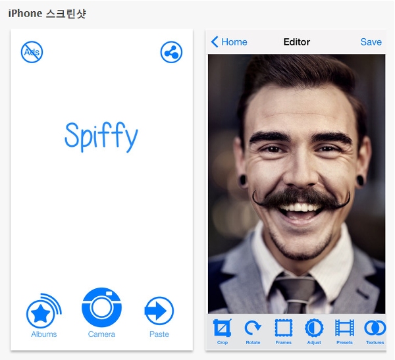This screenshot has width=395, height=360.
Task: Click the Editor title text
Action: tap(296, 42)
